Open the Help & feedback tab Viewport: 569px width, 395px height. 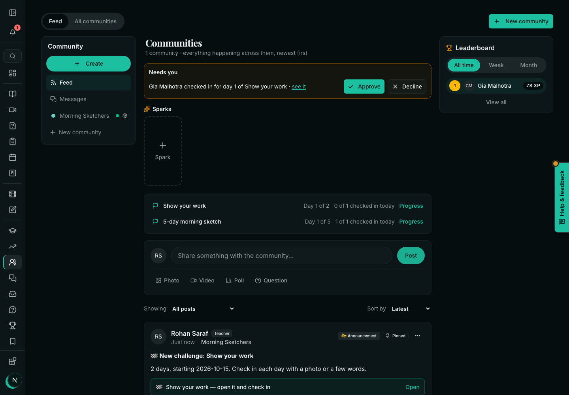(562, 197)
